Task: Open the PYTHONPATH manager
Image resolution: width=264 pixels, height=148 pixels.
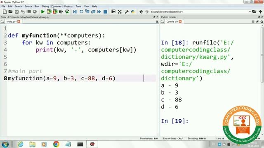Action: tap(133, 12)
